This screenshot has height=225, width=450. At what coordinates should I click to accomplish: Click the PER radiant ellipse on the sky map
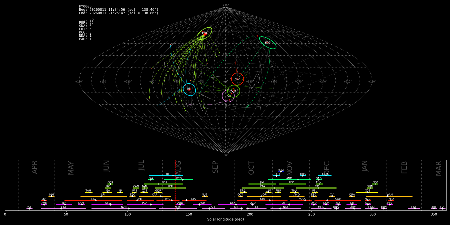point(204,33)
